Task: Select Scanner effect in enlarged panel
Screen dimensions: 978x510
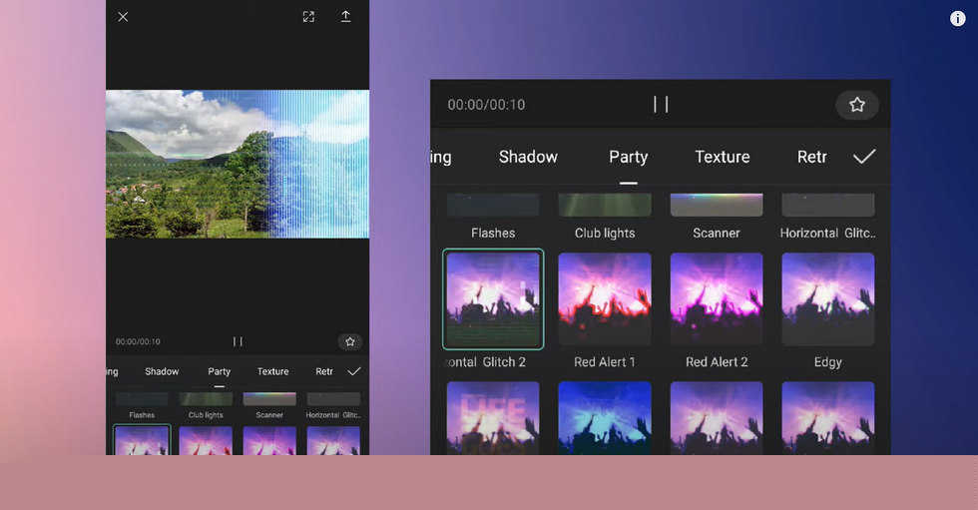Action: (717, 206)
